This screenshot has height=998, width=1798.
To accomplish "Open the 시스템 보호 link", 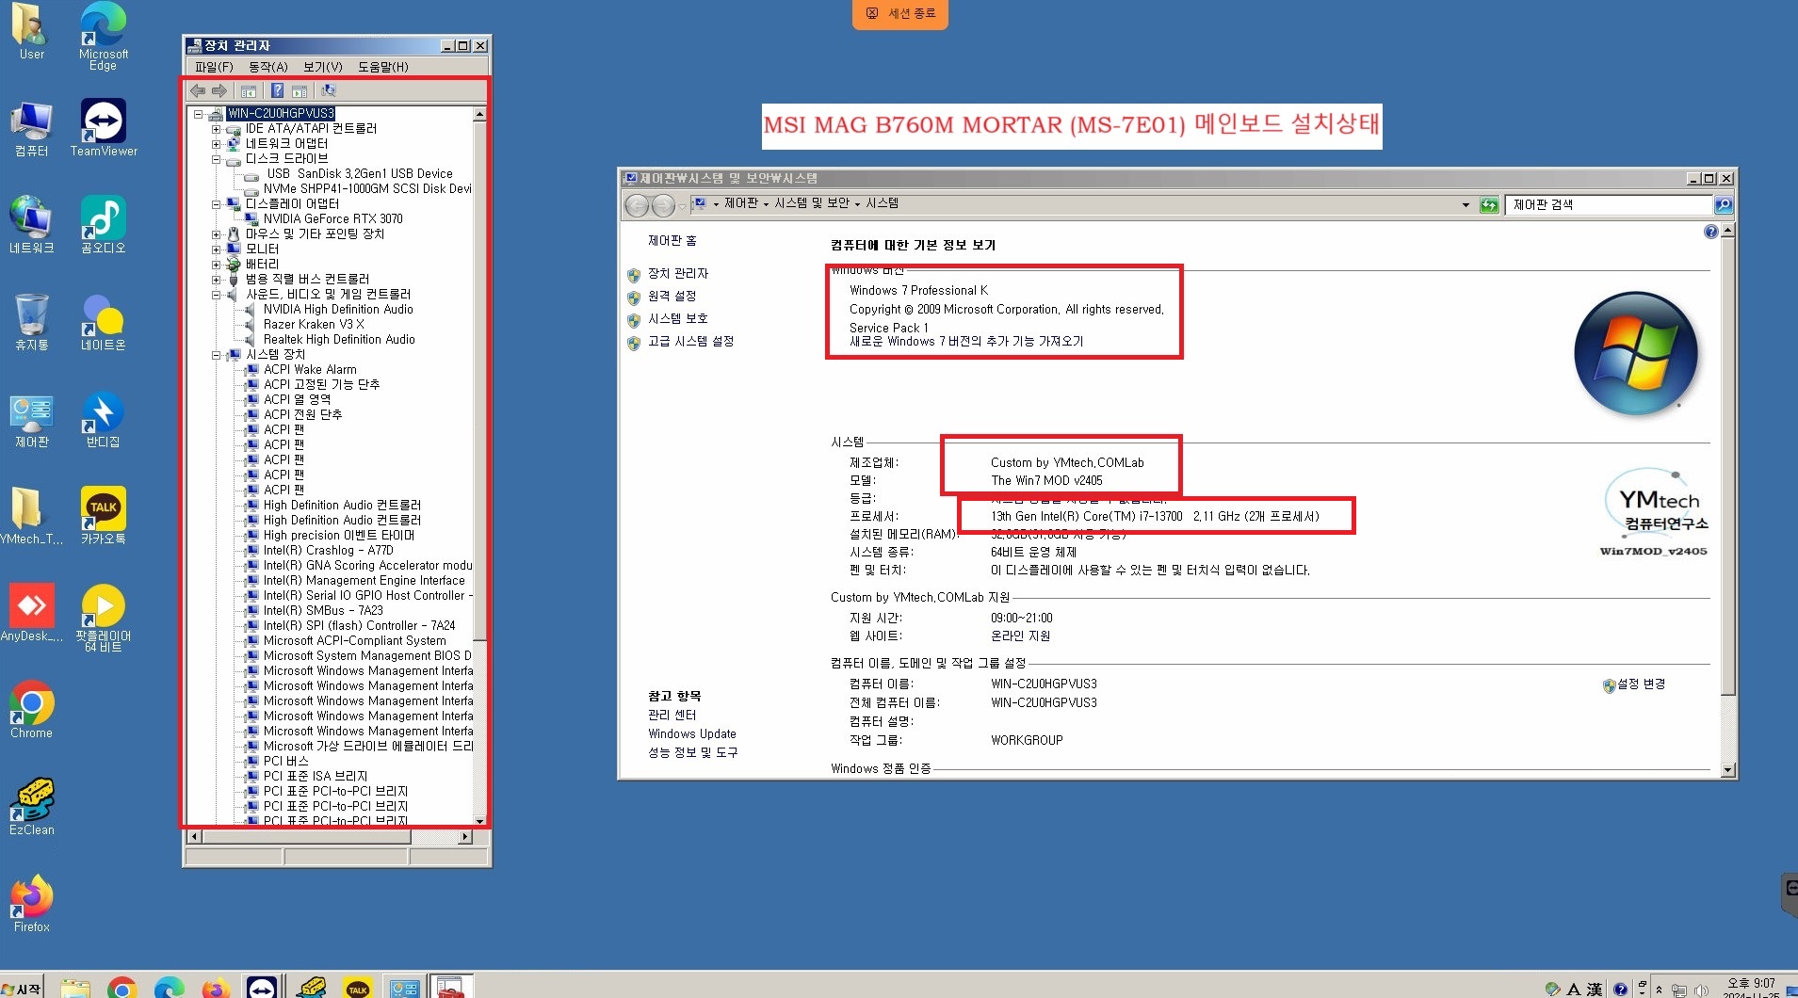I will (678, 318).
